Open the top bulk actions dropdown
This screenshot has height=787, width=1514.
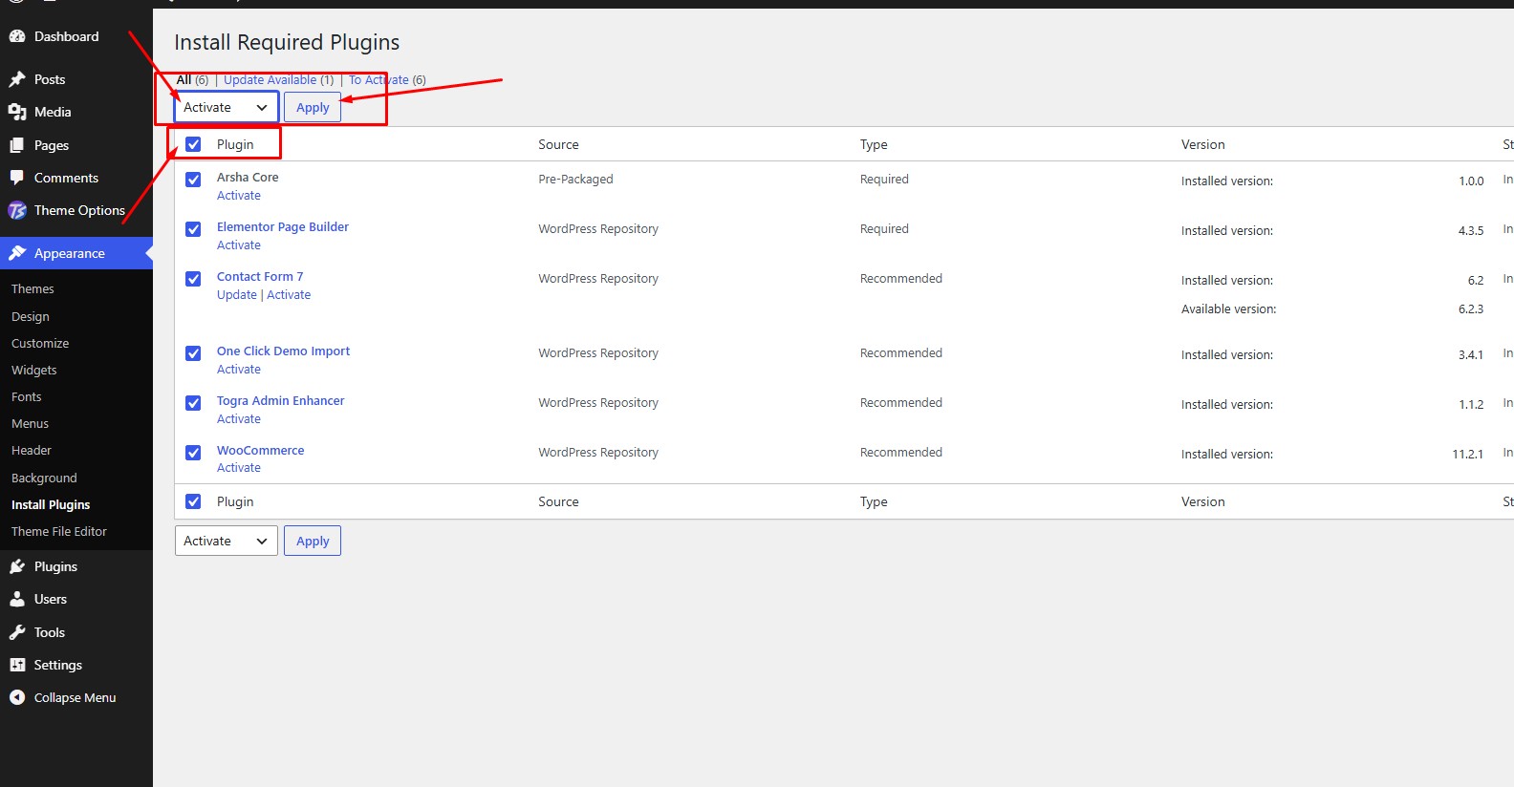coord(227,107)
